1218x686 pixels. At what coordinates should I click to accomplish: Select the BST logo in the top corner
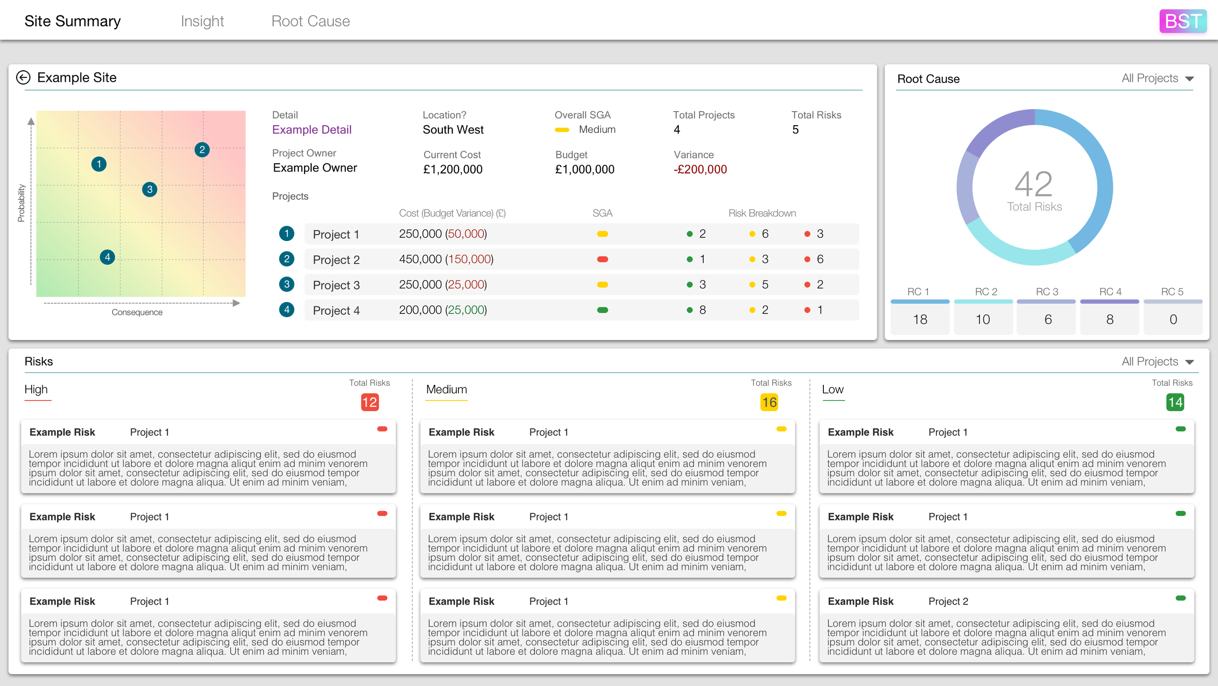tap(1183, 20)
